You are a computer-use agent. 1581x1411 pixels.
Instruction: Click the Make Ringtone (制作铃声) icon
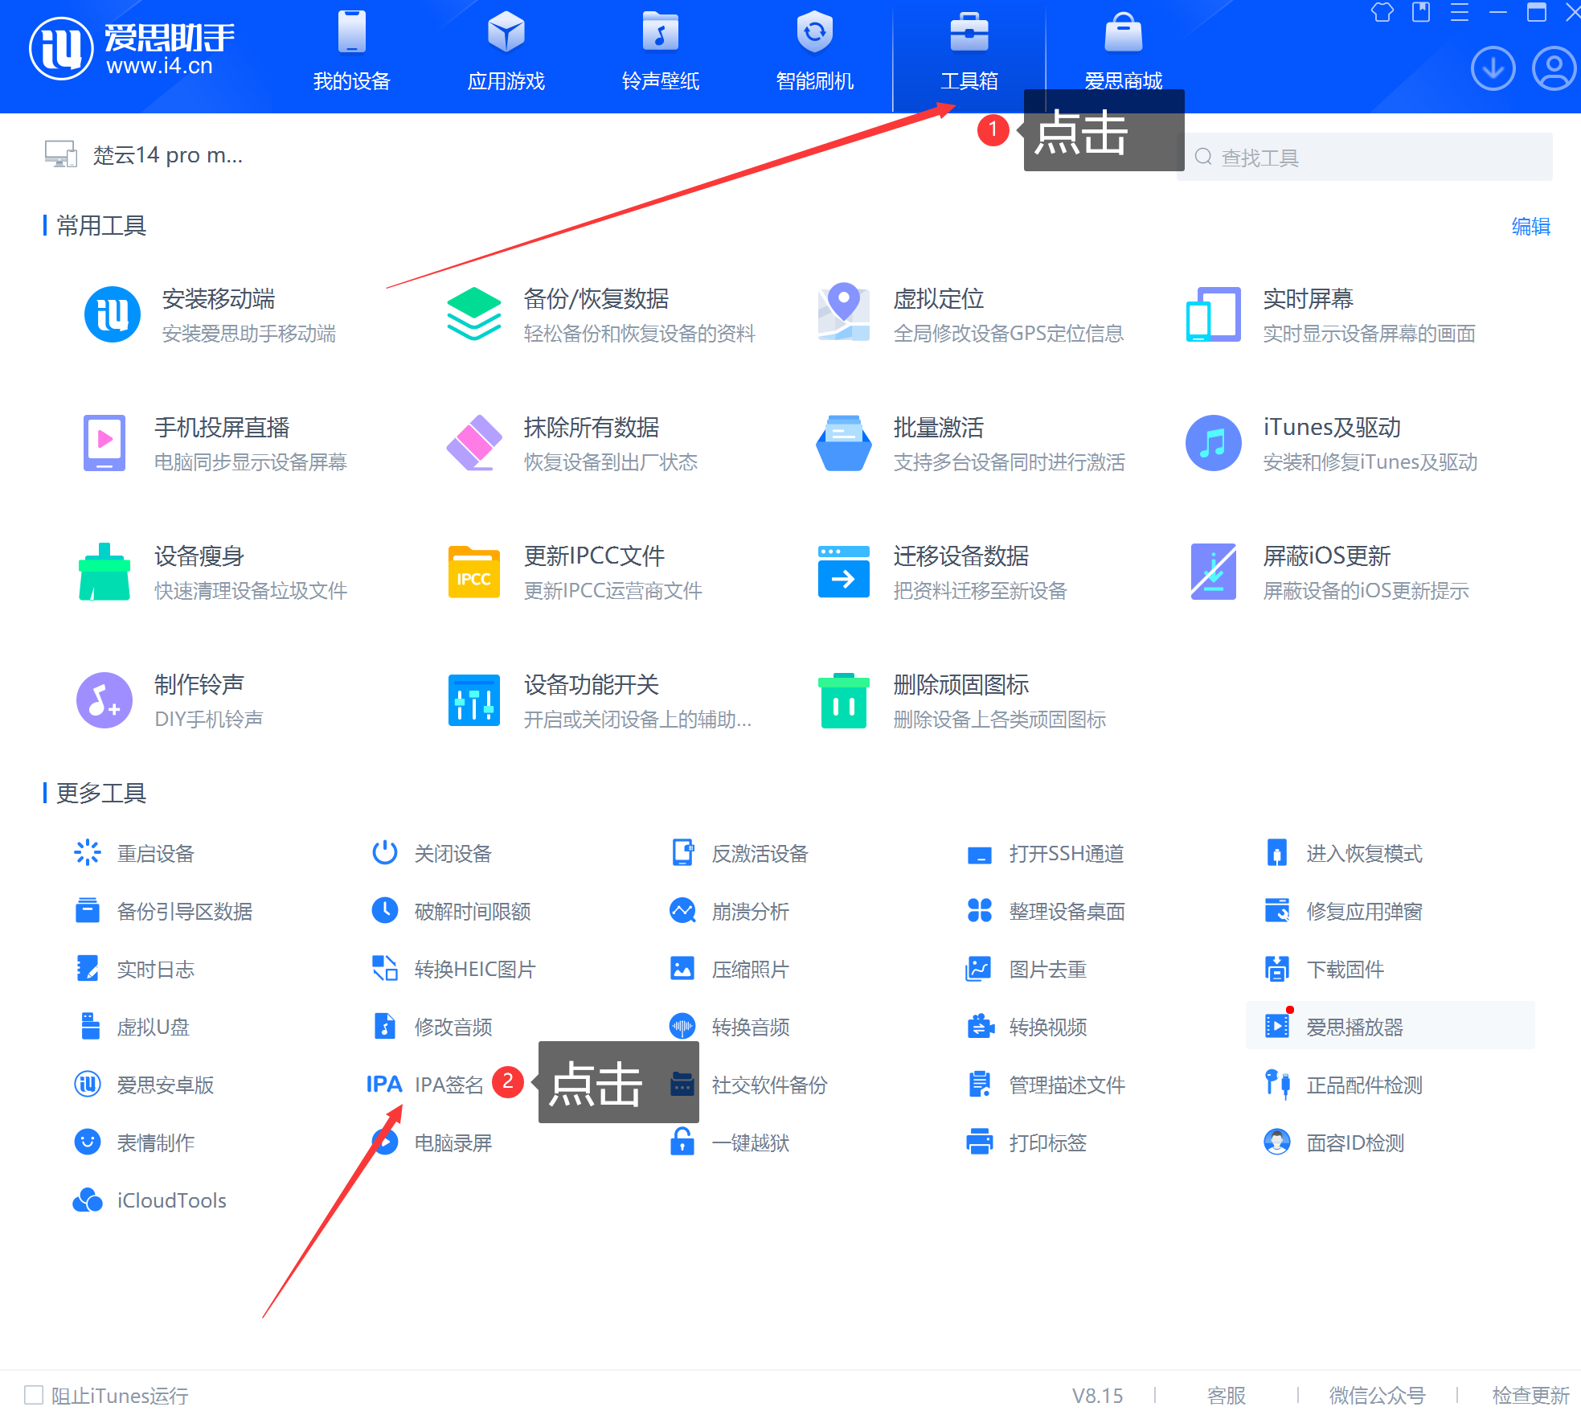104,700
